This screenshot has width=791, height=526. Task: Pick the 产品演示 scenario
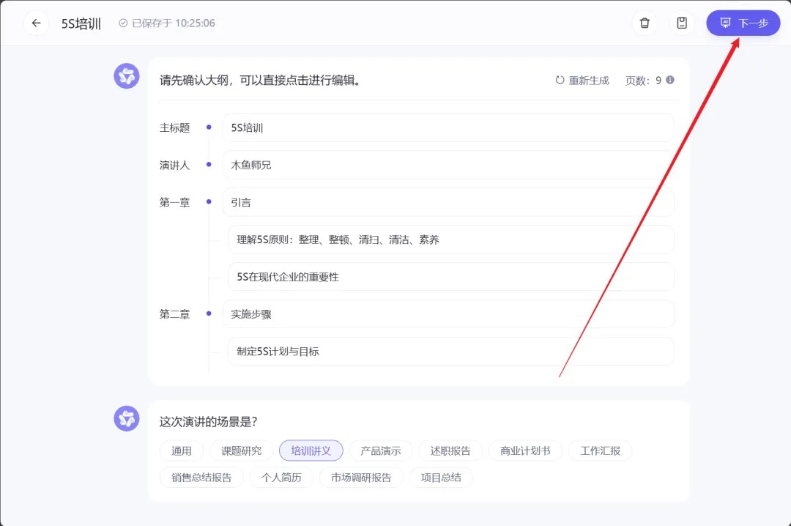[x=381, y=451]
